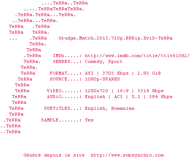Select the Grudge.Match release name line
Viewport: 190px width, 158px height.
pyautogui.click(x=115, y=38)
